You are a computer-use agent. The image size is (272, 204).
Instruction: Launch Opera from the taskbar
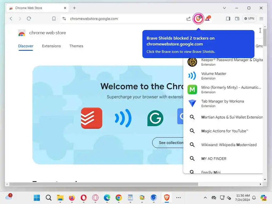click(x=84, y=198)
